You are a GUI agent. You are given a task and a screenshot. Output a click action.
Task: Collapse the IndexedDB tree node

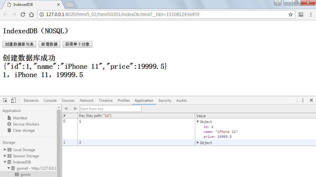5,162
